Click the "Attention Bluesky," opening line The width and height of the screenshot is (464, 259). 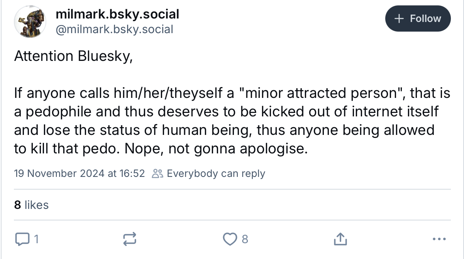pyautogui.click(x=73, y=56)
